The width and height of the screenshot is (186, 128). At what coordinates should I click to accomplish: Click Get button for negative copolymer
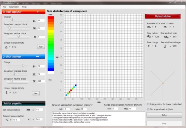tap(36, 93)
